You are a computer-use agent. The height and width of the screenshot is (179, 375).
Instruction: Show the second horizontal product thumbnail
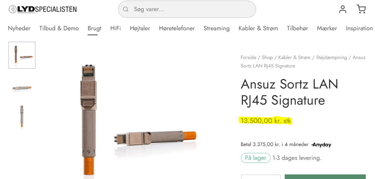[22, 87]
